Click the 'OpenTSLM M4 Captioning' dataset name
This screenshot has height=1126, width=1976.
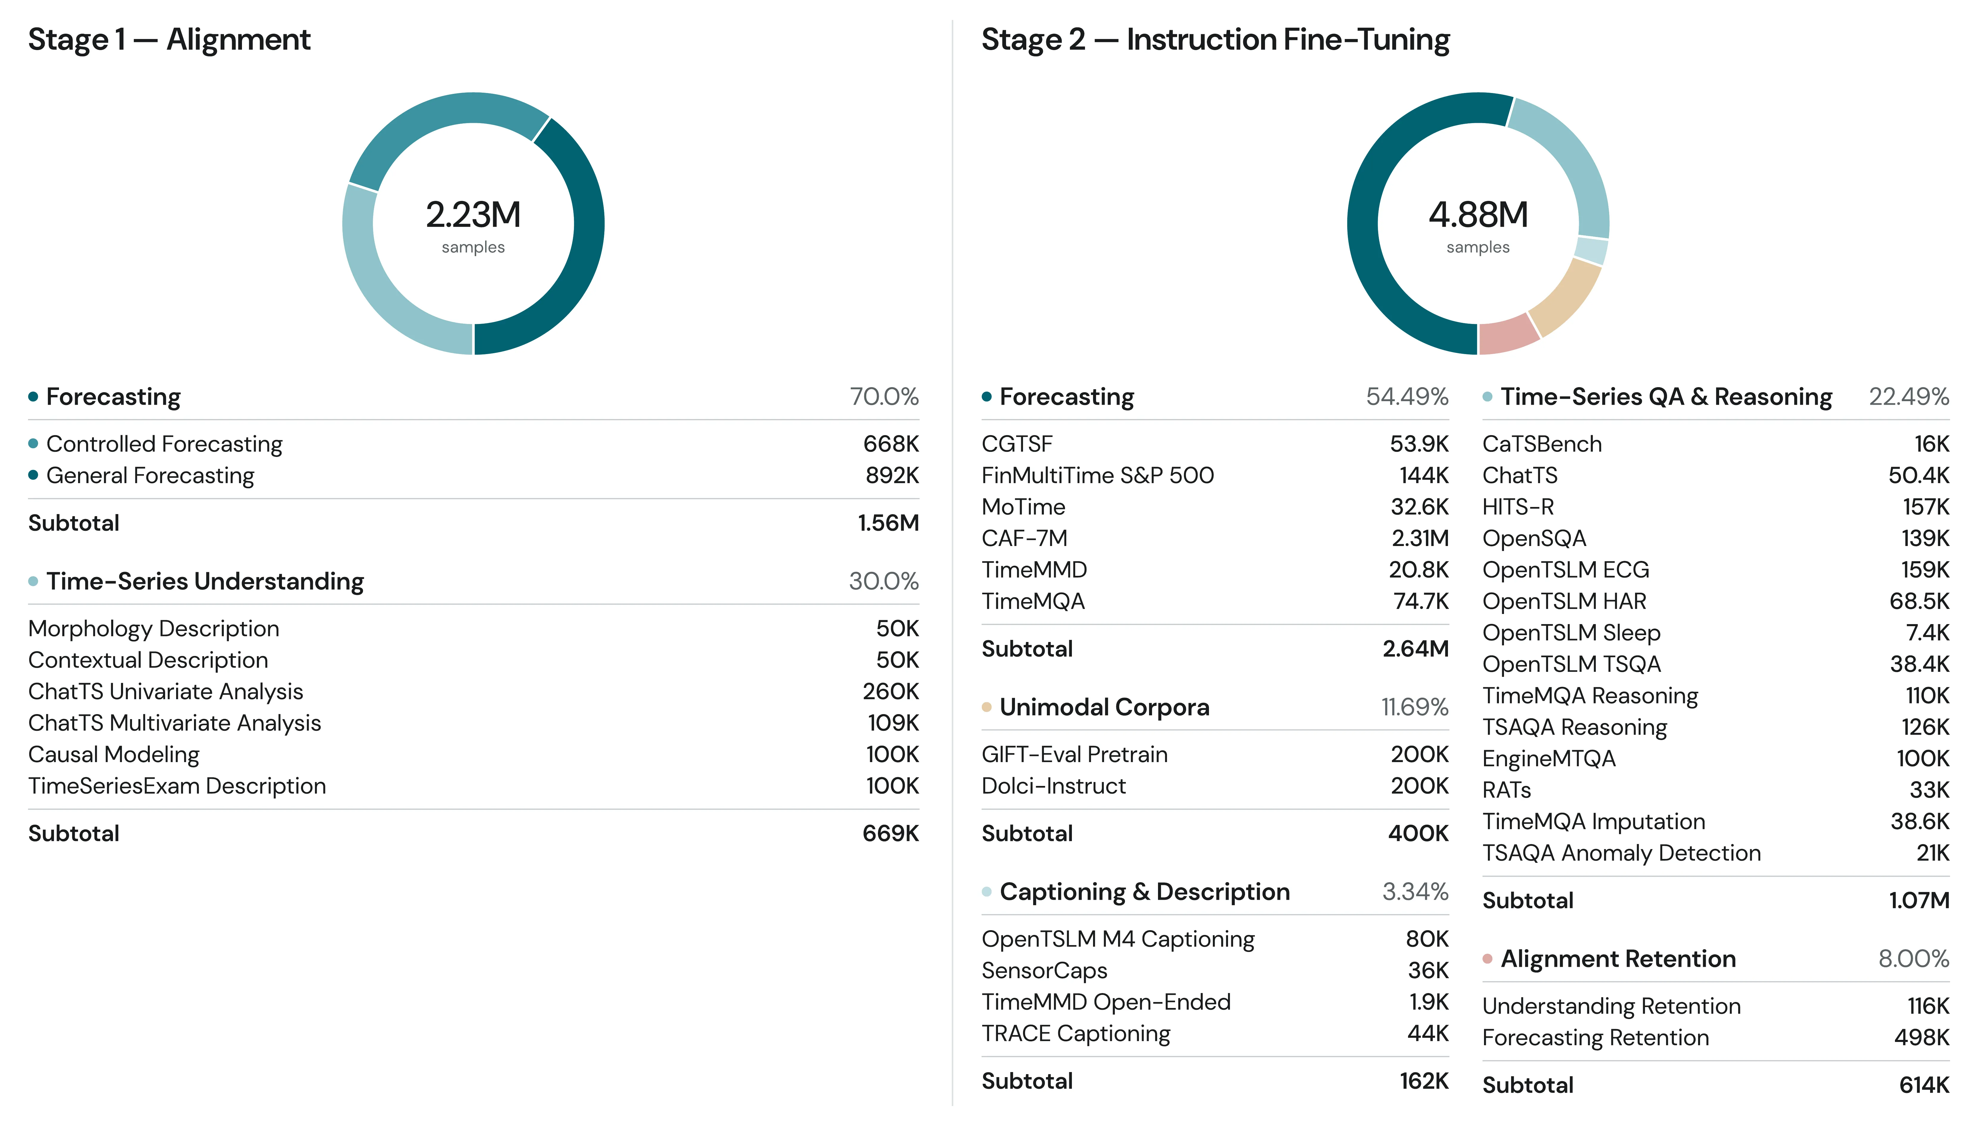pyautogui.click(x=1118, y=940)
